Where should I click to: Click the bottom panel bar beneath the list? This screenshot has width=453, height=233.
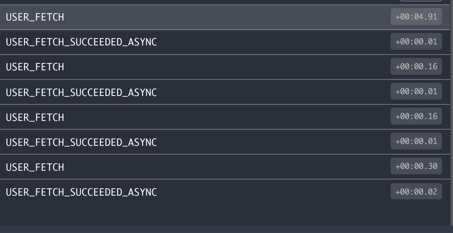click(x=226, y=229)
